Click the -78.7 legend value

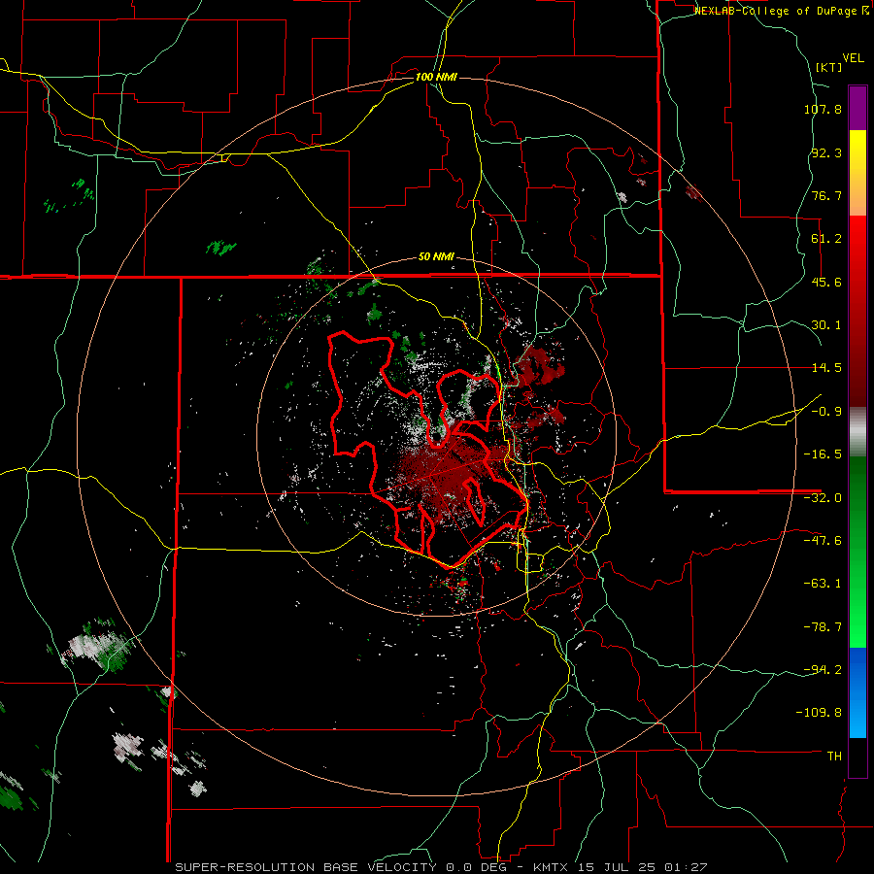[x=823, y=627]
